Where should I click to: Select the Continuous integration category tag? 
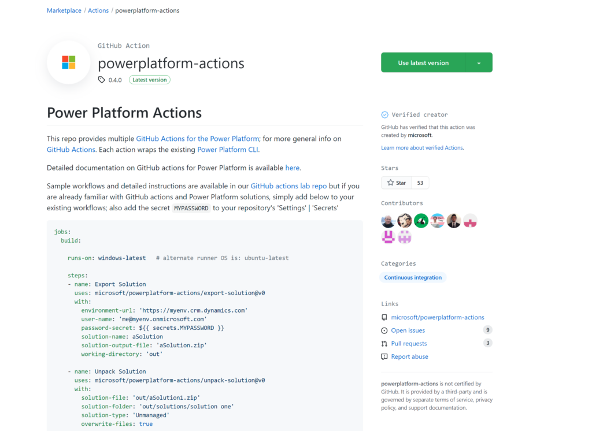[x=413, y=277]
